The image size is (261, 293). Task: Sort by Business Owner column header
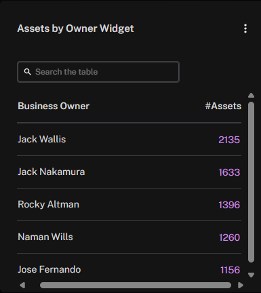tap(54, 106)
